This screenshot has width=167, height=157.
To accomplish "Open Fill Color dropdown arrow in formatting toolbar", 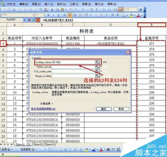I will coord(135,15).
